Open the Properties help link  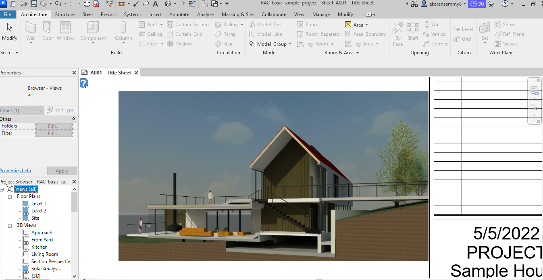(x=15, y=171)
